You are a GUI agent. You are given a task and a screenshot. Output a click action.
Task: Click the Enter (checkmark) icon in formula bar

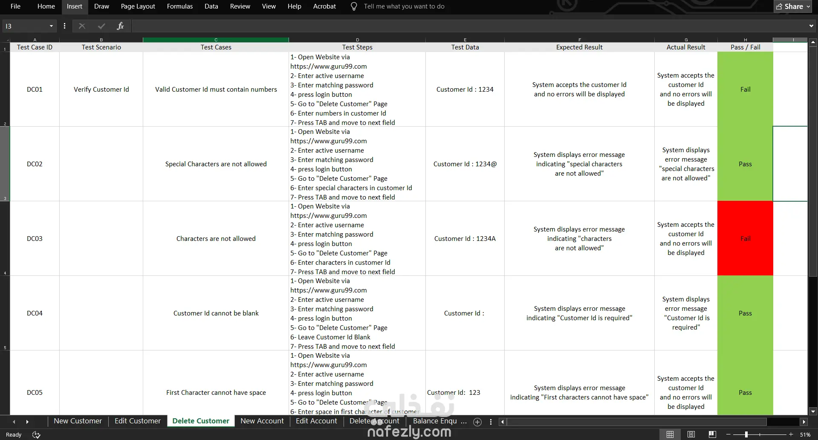point(101,26)
